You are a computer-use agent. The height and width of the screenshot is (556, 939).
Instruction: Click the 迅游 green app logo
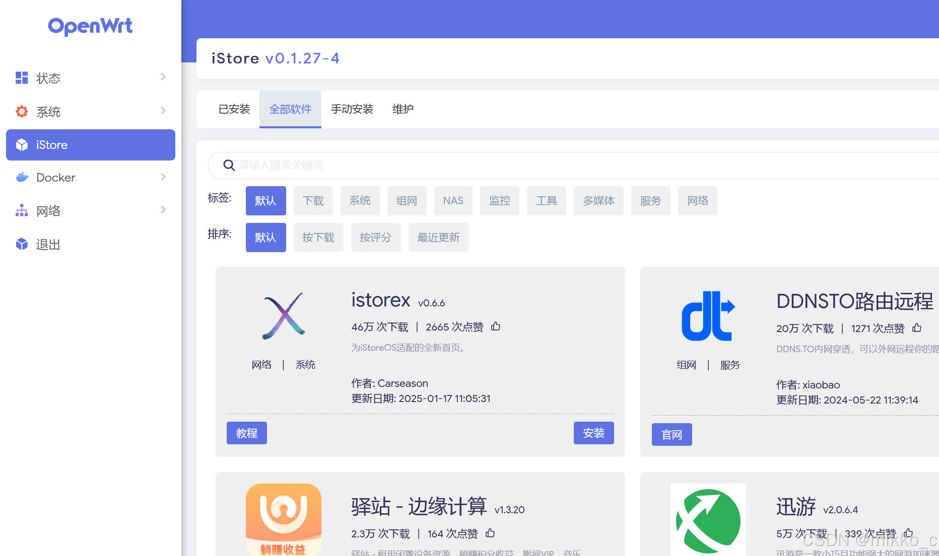click(708, 520)
